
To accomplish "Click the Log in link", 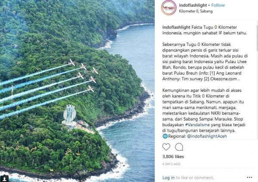I will (168, 178).
